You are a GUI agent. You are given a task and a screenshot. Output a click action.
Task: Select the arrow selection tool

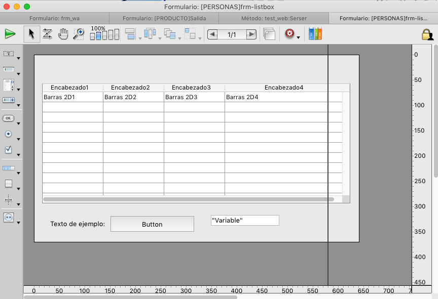(31, 34)
